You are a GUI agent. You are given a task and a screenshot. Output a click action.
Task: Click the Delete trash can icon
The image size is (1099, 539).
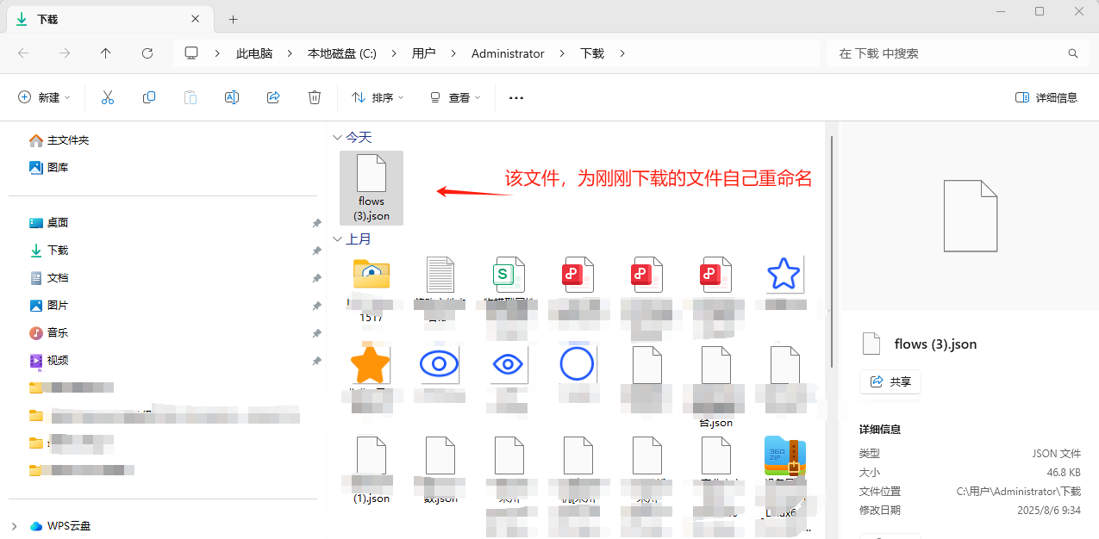pos(315,97)
